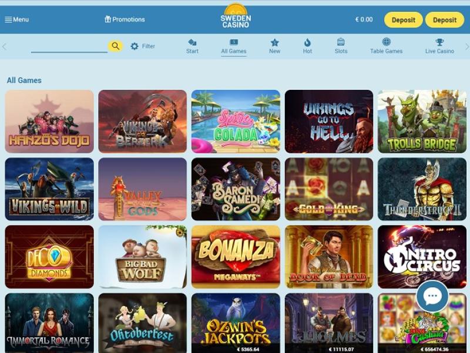Open the Filter gear icon
This screenshot has height=353, width=470.
135,46
